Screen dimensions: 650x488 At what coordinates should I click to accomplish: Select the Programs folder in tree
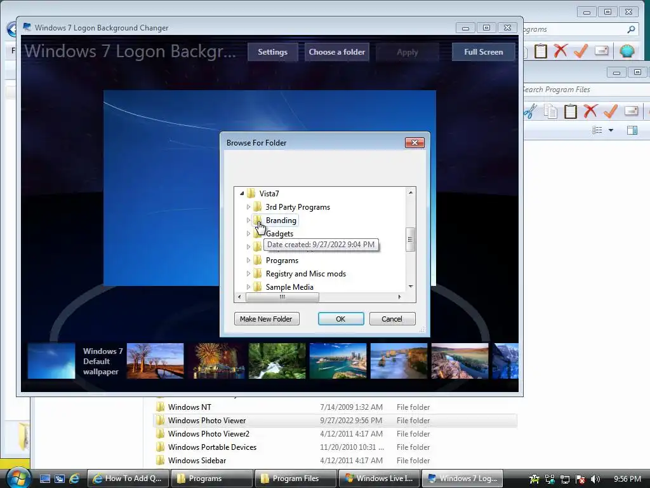[x=282, y=261]
